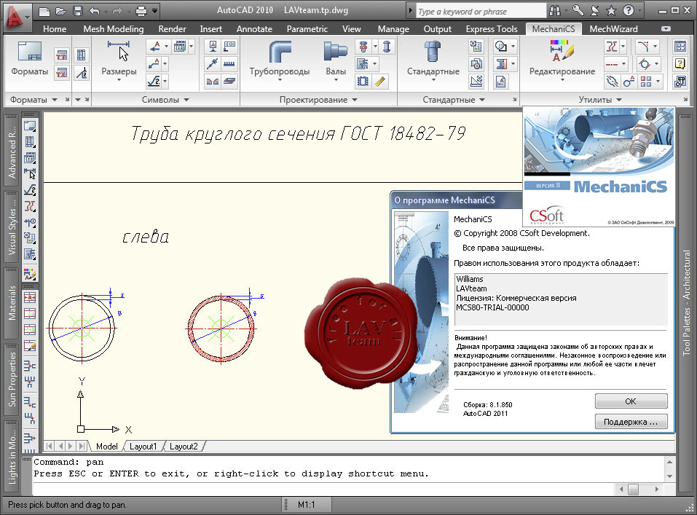
Task: Click the subscription key icon in title bar
Action: click(x=578, y=11)
